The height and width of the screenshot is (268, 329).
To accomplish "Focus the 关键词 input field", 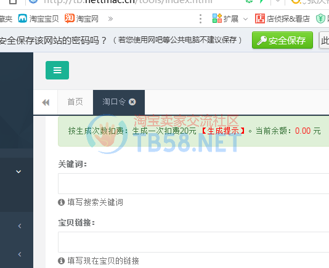I will (193, 184).
